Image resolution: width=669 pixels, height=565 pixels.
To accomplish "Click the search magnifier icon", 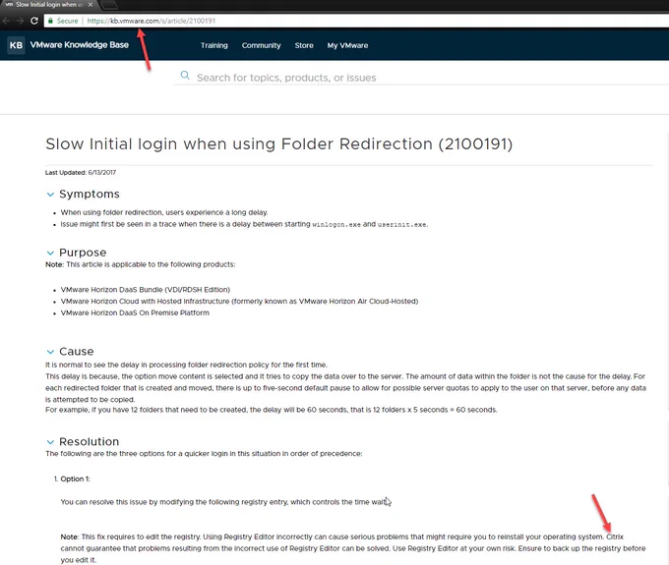I will pyautogui.click(x=185, y=76).
